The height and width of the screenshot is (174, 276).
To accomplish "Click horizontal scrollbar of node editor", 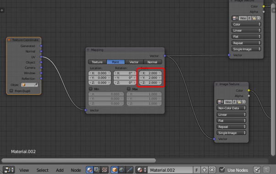I will pos(78,160).
